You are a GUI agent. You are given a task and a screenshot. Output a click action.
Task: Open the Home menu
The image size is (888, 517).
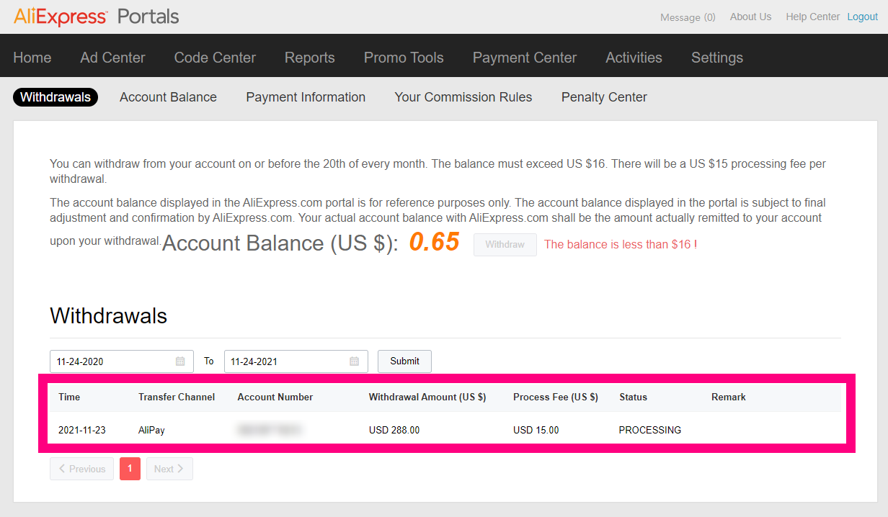click(32, 58)
